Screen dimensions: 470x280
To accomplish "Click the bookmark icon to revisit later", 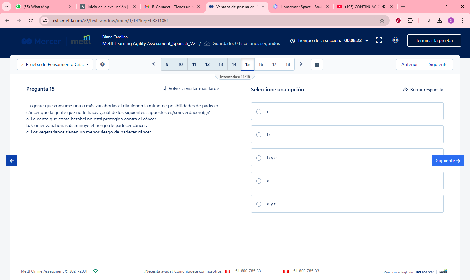I will pyautogui.click(x=164, y=88).
